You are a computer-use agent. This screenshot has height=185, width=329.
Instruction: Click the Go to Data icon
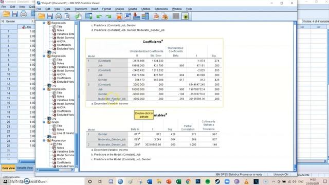click(x=119, y=16)
